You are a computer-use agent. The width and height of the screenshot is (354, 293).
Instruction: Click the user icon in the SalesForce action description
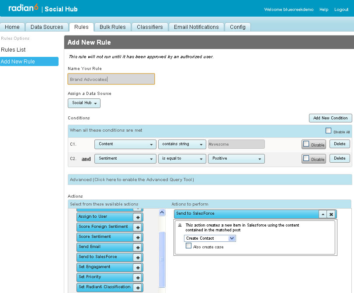(x=180, y=225)
